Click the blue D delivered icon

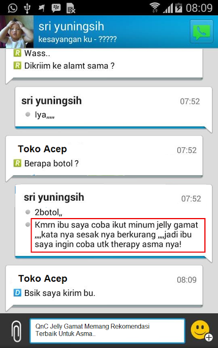coord(17,293)
